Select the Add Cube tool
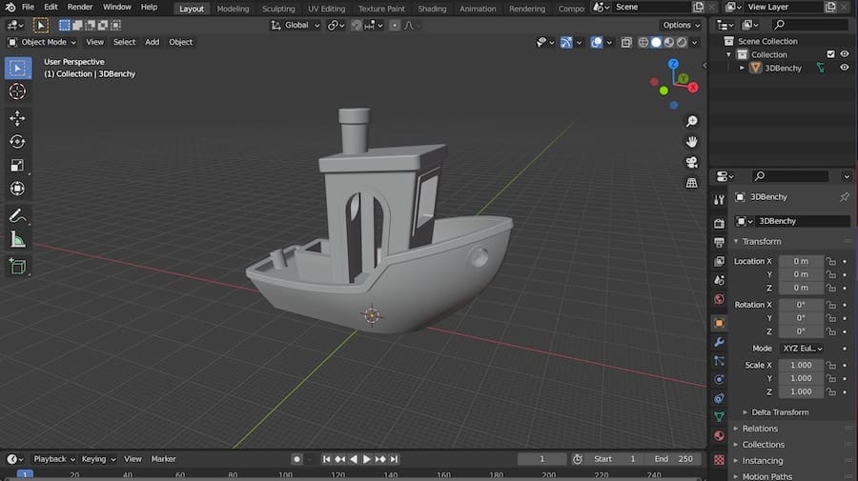The width and height of the screenshot is (858, 481). (x=17, y=266)
